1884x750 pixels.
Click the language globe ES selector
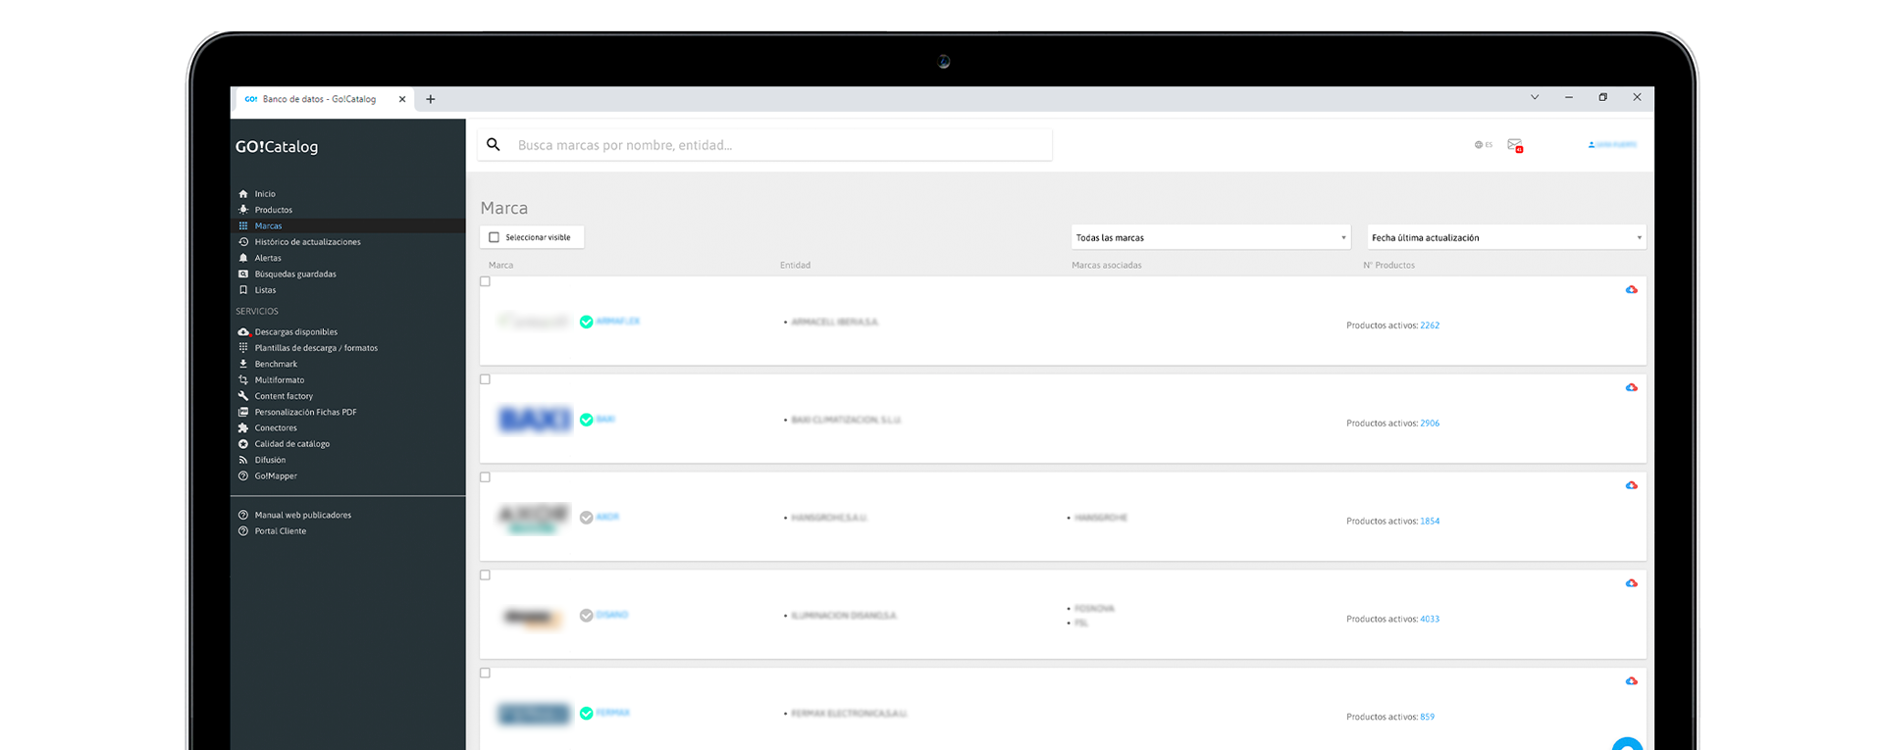tap(1484, 145)
